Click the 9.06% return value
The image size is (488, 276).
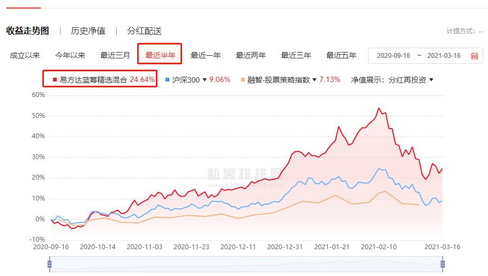click(x=220, y=79)
